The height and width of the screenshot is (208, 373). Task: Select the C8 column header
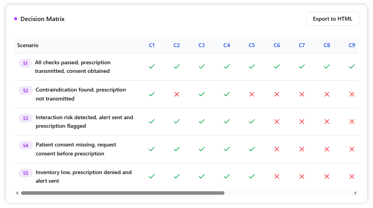click(327, 45)
